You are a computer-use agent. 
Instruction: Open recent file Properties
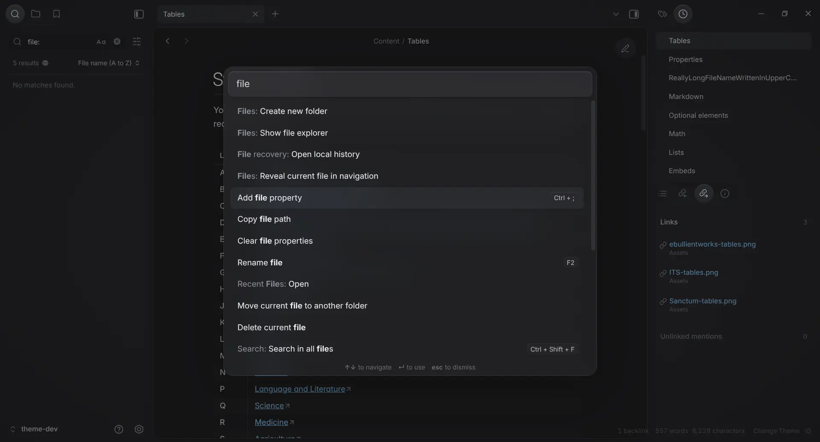pyautogui.click(x=733, y=60)
